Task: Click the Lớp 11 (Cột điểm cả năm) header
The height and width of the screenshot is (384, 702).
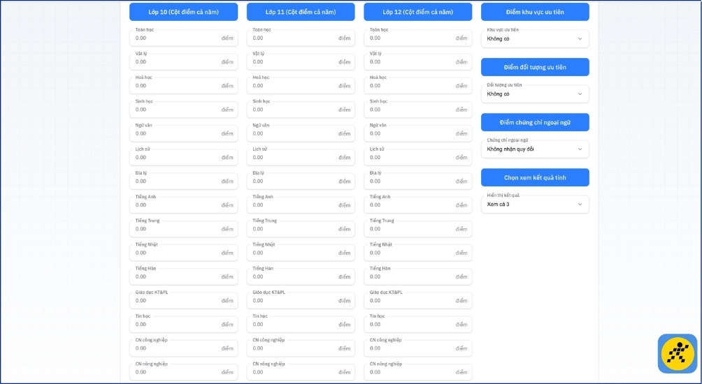Action: (x=301, y=12)
